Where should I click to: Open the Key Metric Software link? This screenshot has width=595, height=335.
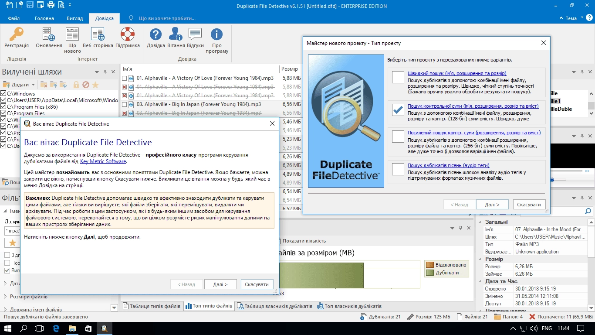click(103, 161)
